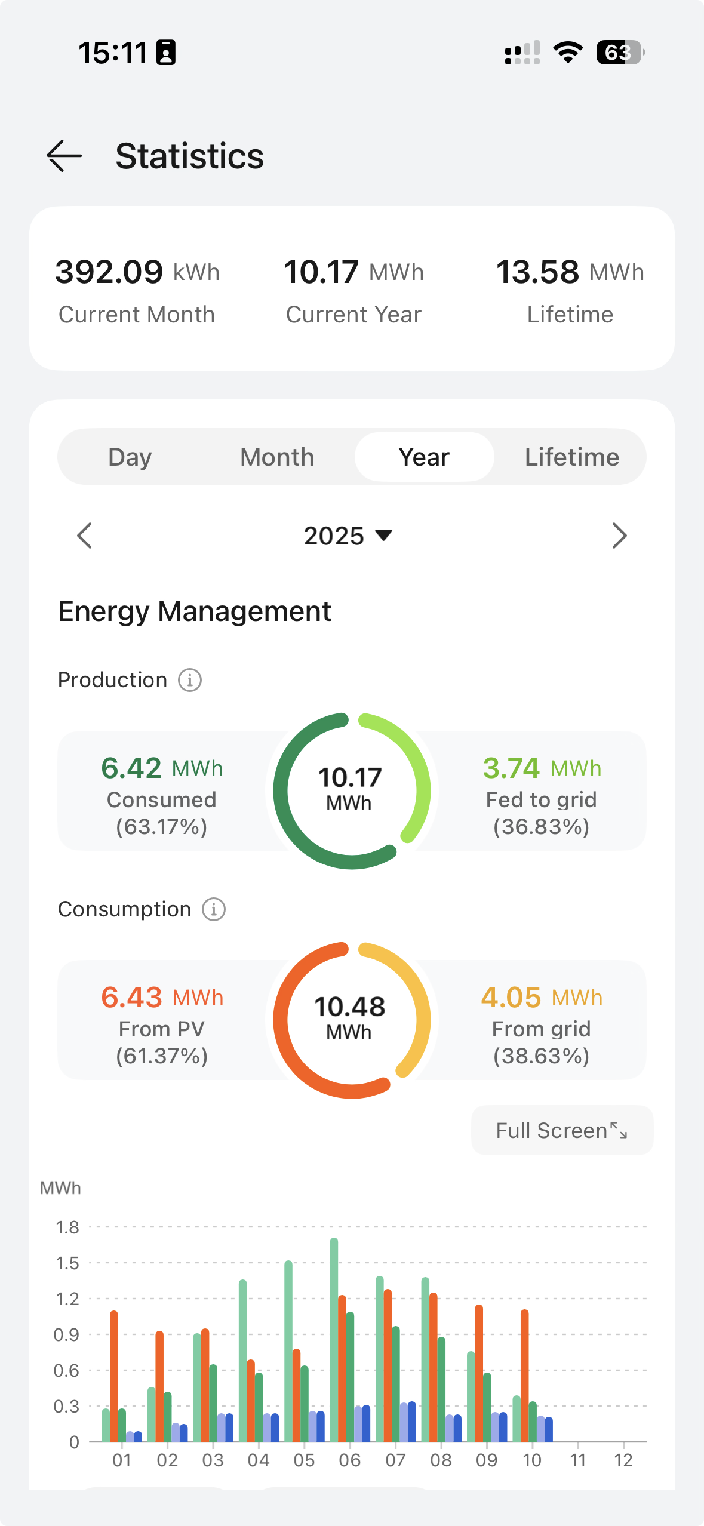Tap the Consumption donut chart showing 10.48 MWh
The height and width of the screenshot is (1526, 704).
(x=352, y=1020)
